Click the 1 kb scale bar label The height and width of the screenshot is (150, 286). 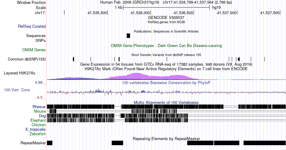(x=118, y=8)
